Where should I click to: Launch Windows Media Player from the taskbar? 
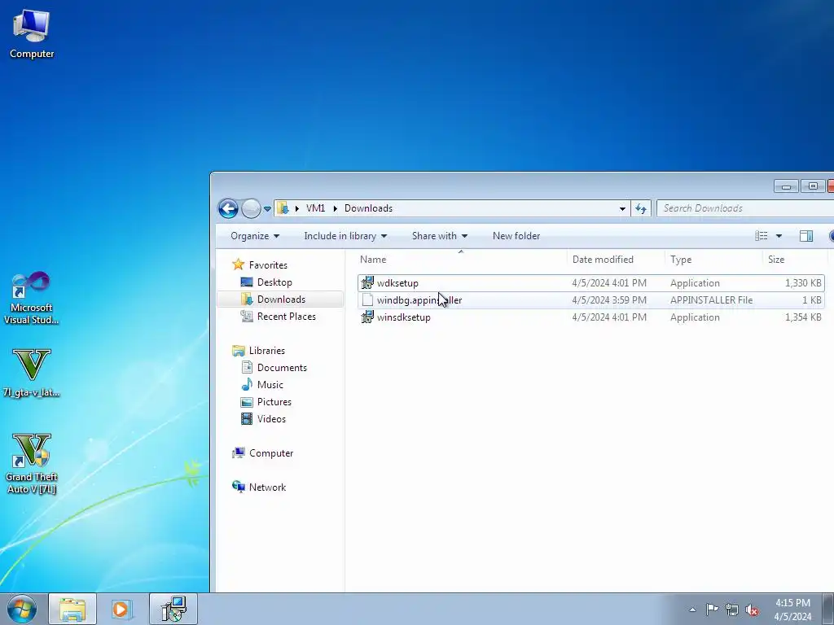122,609
